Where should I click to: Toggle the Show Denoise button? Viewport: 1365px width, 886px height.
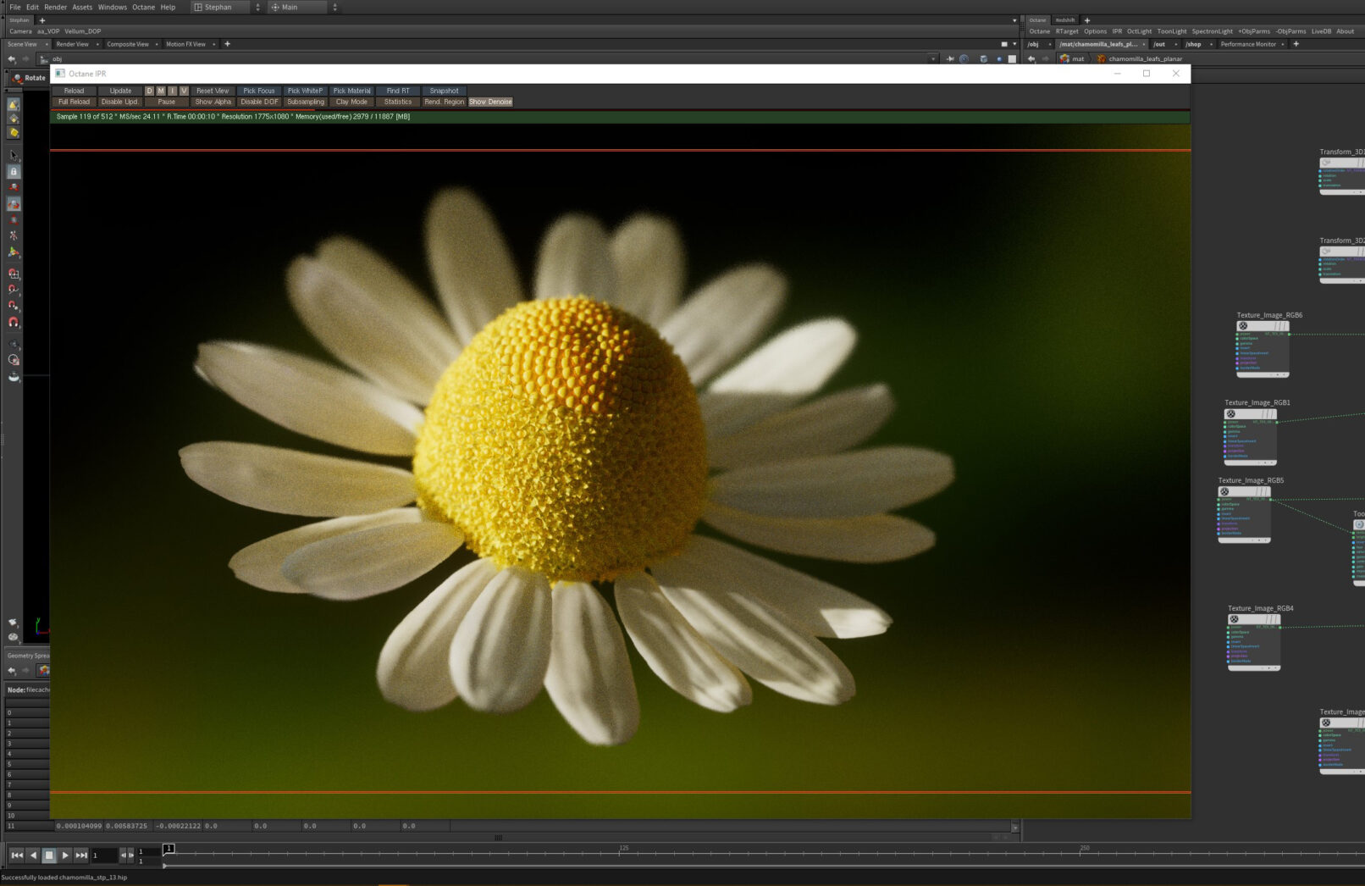coord(490,102)
